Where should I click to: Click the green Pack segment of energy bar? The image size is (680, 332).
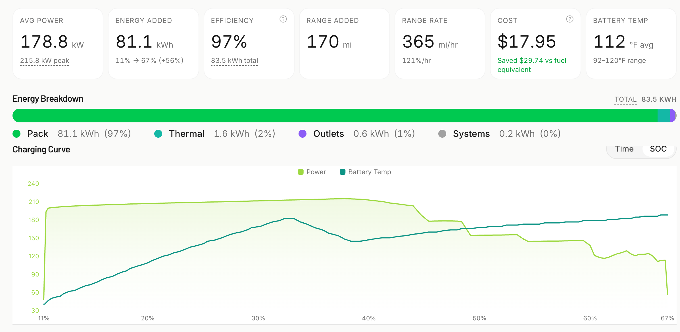[335, 116]
